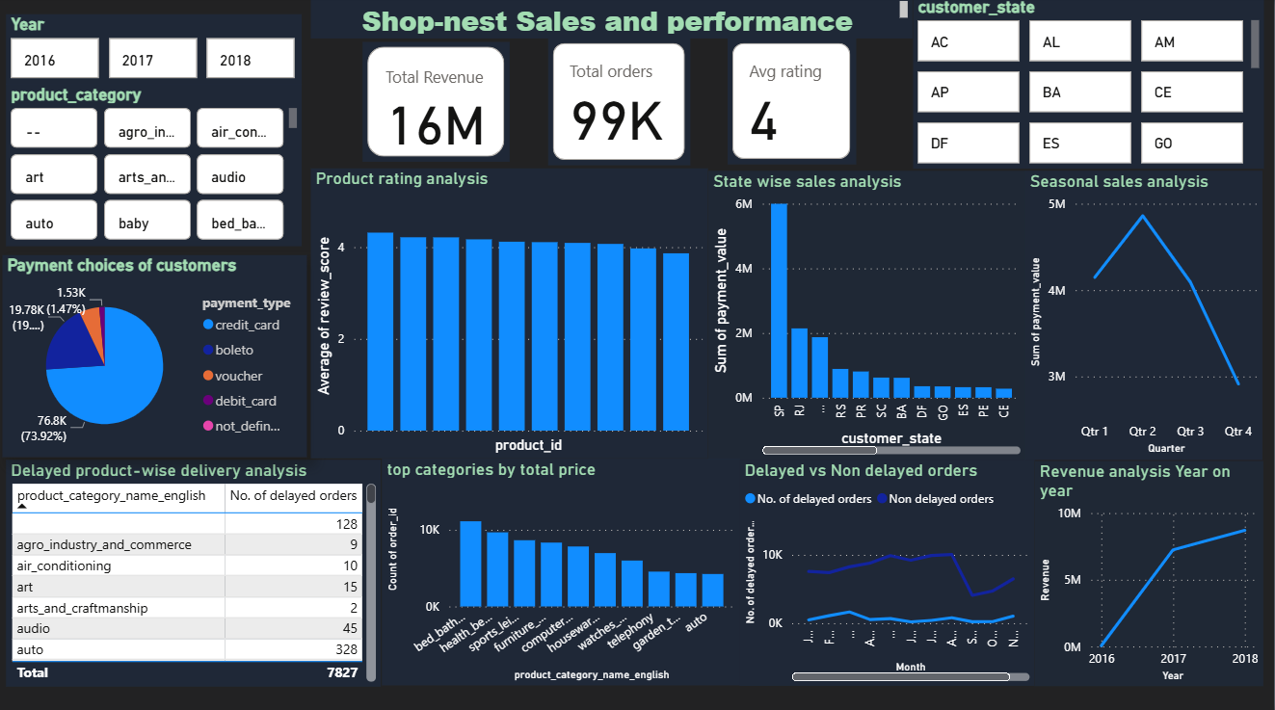
Task: Click the 'No. of delayed orders' legend dot
Action: pyautogui.click(x=752, y=499)
